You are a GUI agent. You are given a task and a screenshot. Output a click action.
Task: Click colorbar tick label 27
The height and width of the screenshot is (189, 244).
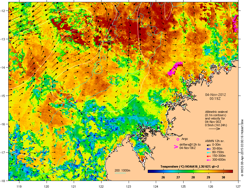pyautogui.click(x=178, y=177)
